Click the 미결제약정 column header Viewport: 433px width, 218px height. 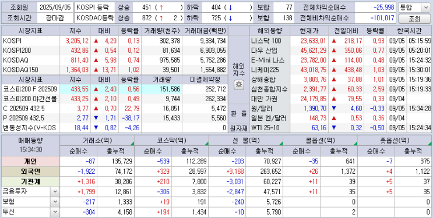pos(205,80)
